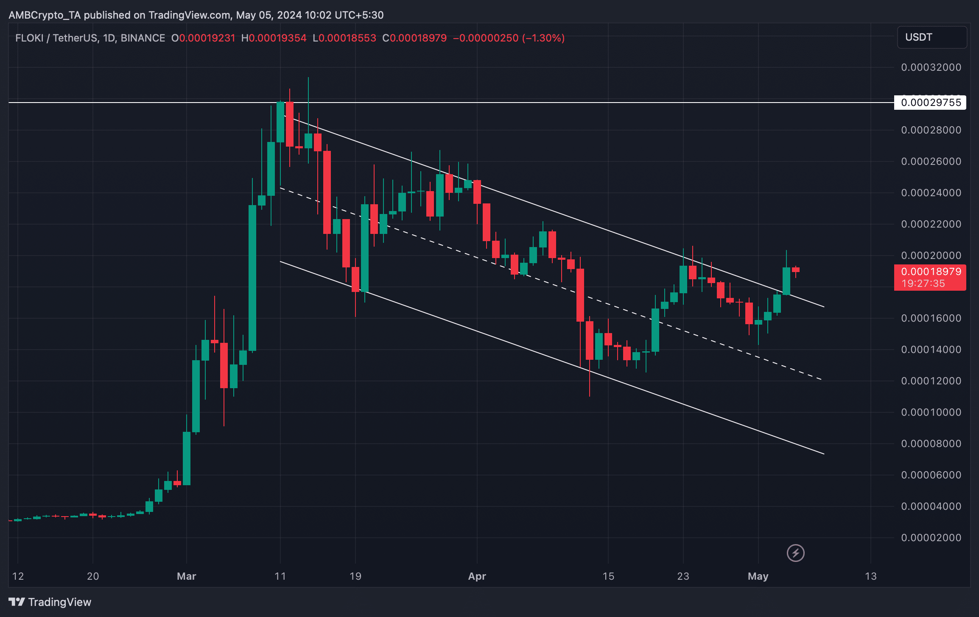Click the 0.00010000 price axis label
Screen dimensions: 979x617
click(x=931, y=412)
